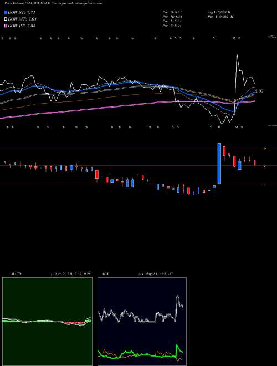Click the MACD parameters '(12,26,9) 7.9, 7.62, 0.28'
The height and width of the screenshot is (366, 277).
[x=70, y=273]
